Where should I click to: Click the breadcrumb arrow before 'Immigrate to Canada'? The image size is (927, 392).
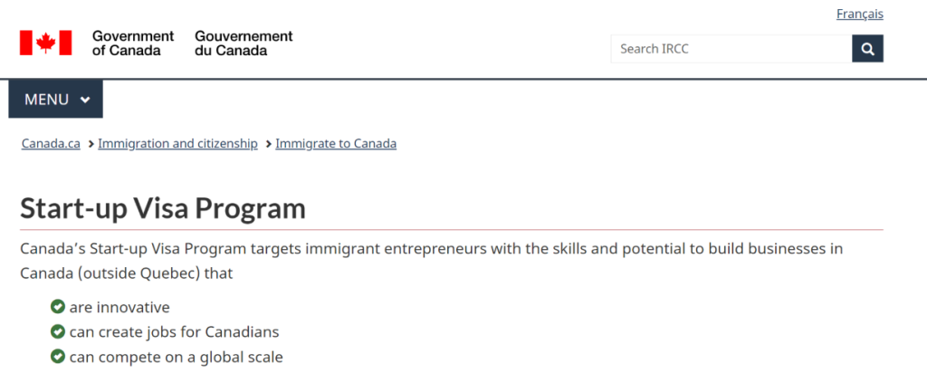coord(269,144)
